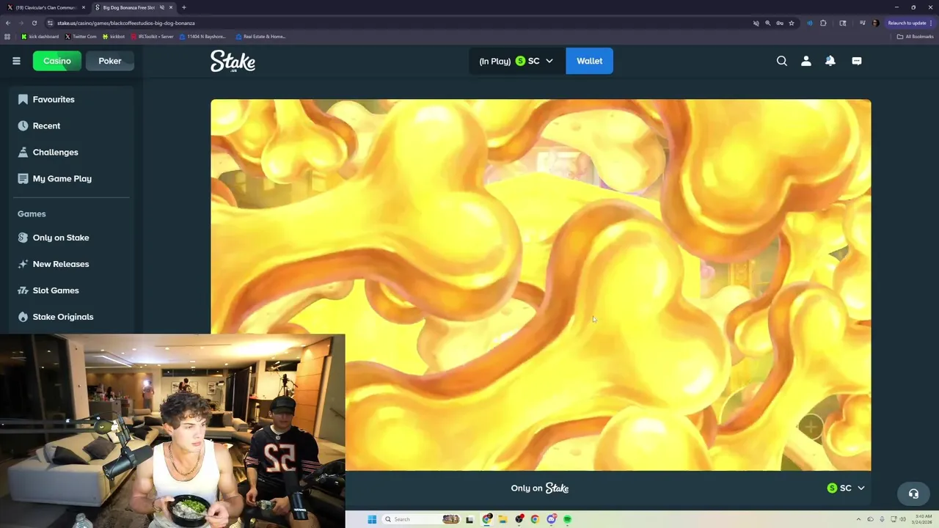Open the Wallet
Viewport: 939px width, 528px height.
pyautogui.click(x=589, y=61)
